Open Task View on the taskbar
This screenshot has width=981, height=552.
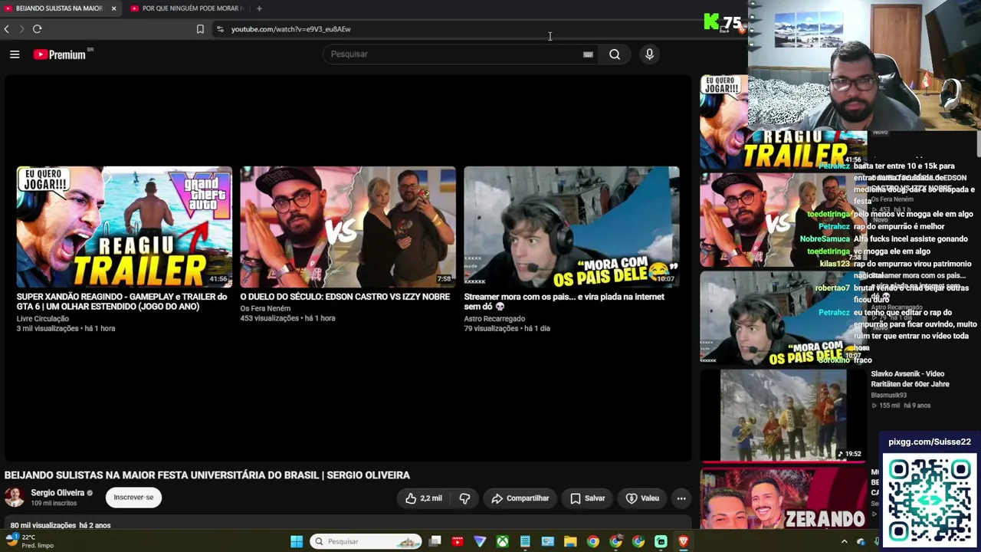click(435, 541)
